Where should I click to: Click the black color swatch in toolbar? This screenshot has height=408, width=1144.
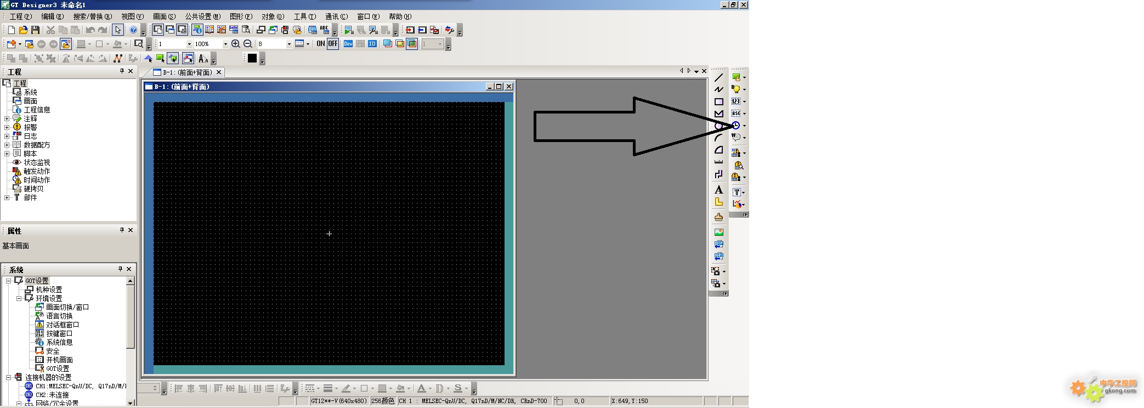[x=252, y=58]
